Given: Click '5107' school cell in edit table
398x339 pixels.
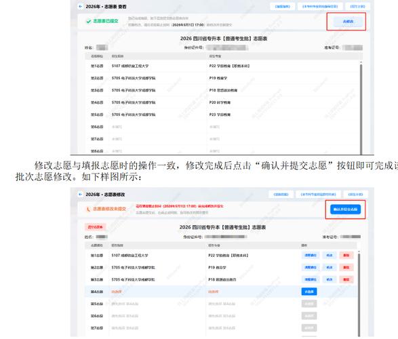Looking at the screenshot, I should tap(130, 255).
